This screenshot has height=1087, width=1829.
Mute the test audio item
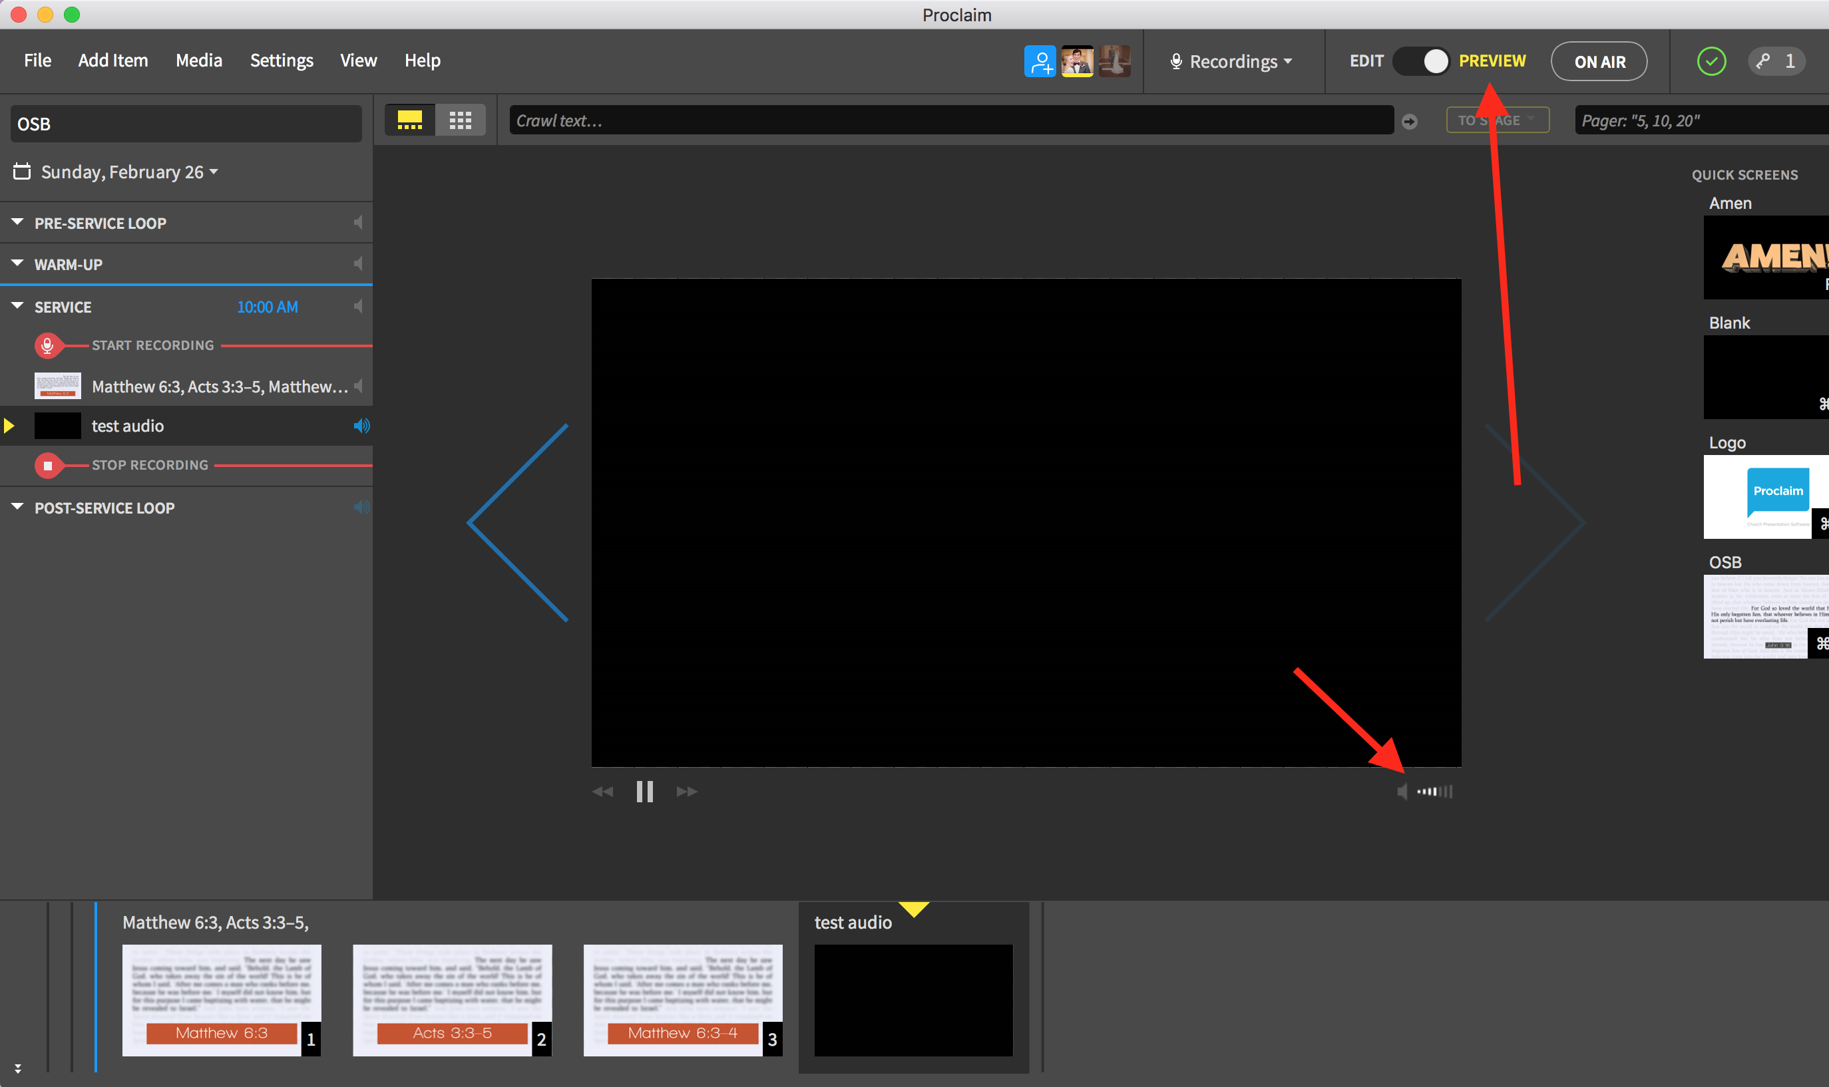361,426
